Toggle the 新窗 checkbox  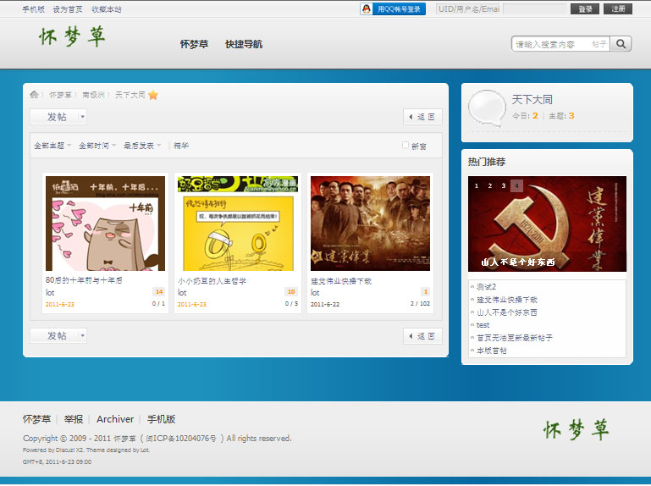tap(405, 145)
